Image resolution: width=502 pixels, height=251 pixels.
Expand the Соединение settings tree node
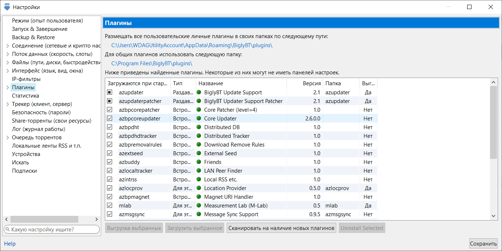tap(8, 46)
